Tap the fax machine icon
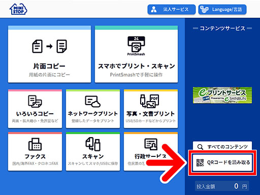260x195 pixels. (35, 144)
